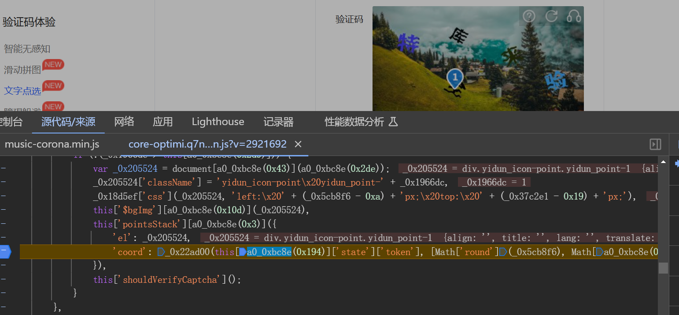The width and height of the screenshot is (679, 315).
Task: Click the numbered 1 point marker on captcha
Action: click(455, 78)
